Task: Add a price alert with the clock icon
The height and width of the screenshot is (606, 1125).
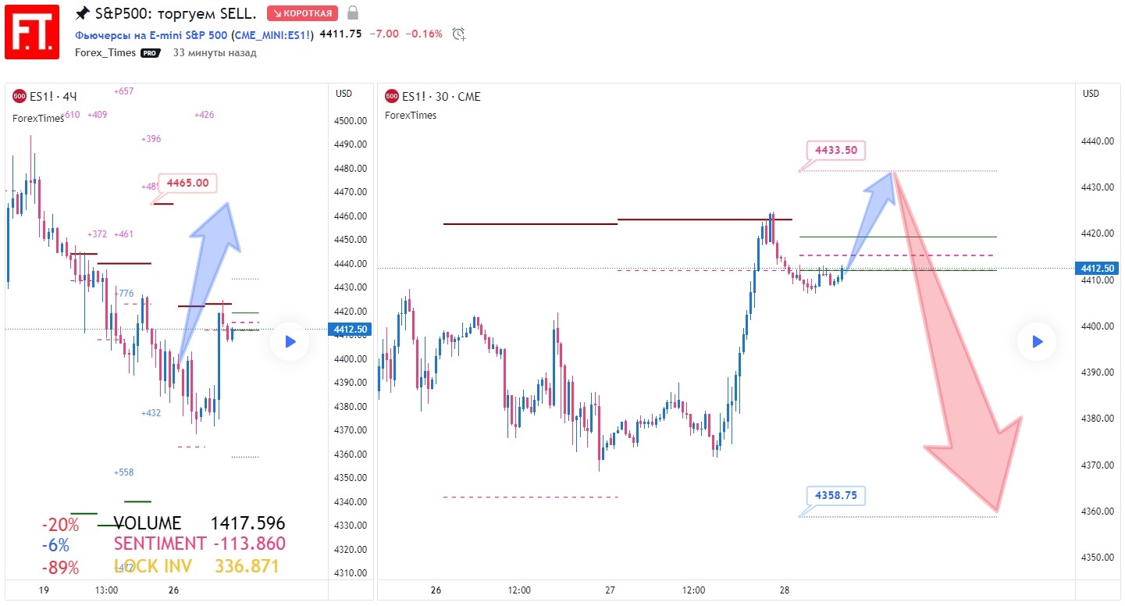Action: pos(459,34)
